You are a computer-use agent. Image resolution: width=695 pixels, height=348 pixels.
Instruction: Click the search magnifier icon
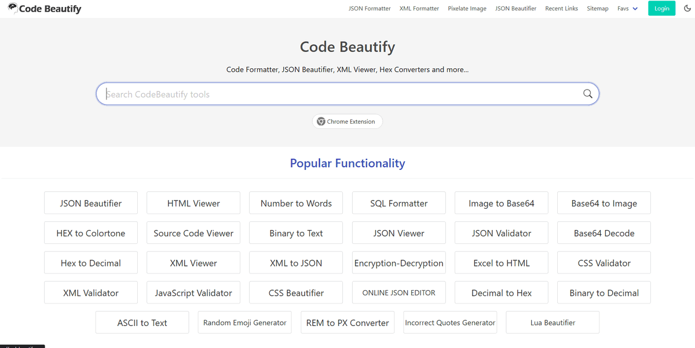587,94
